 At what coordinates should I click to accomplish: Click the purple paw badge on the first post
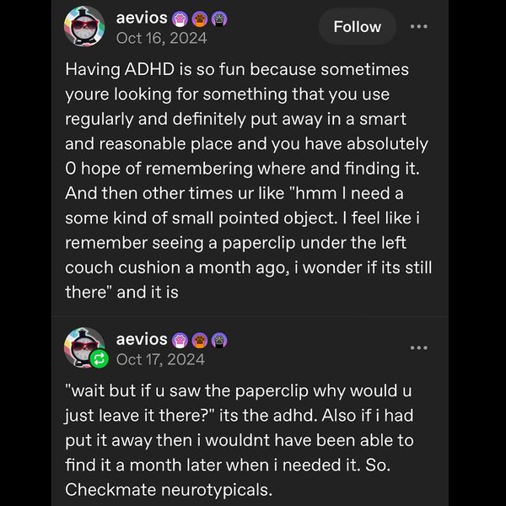point(179,19)
